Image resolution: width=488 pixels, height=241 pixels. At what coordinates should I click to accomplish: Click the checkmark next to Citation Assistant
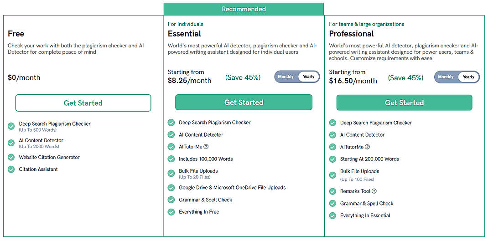coord(11,169)
